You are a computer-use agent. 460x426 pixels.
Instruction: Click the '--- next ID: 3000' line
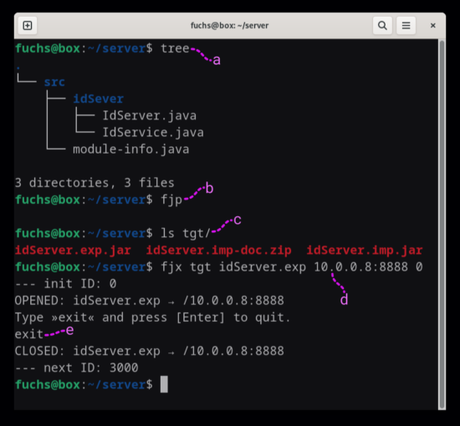[77, 368]
